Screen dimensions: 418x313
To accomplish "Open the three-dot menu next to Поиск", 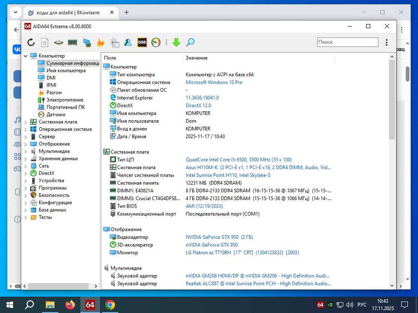I will pos(387,42).
